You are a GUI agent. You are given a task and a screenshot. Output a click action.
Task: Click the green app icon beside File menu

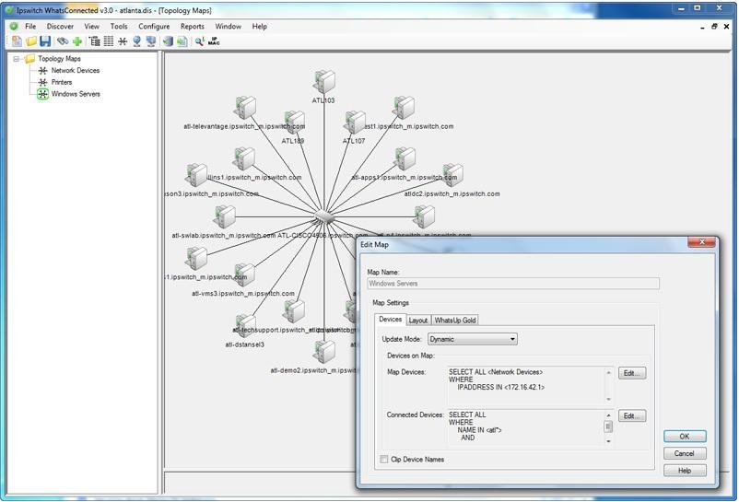coord(14,26)
